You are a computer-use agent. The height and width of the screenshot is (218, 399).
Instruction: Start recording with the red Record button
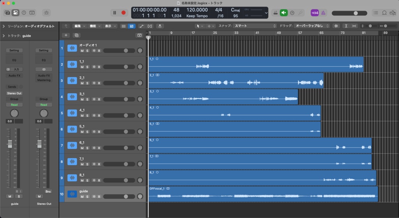(x=124, y=12)
